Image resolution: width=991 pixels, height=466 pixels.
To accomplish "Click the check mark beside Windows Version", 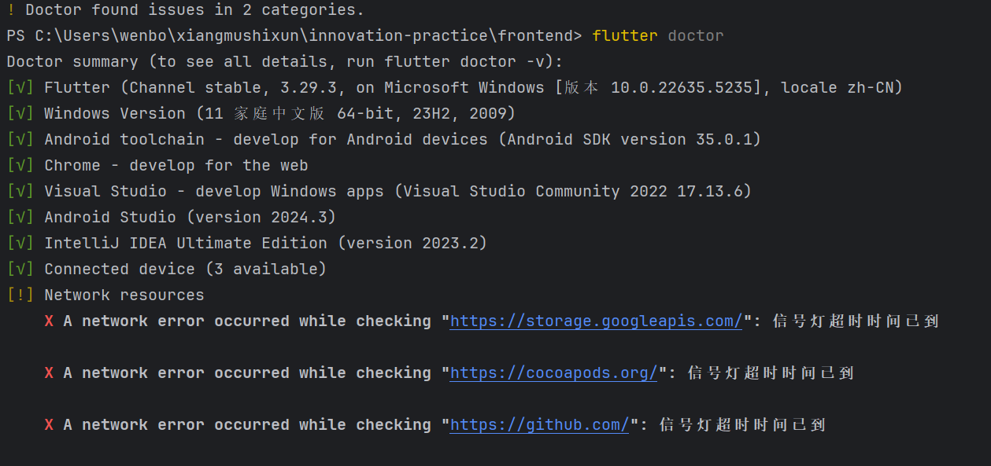I will click(20, 113).
